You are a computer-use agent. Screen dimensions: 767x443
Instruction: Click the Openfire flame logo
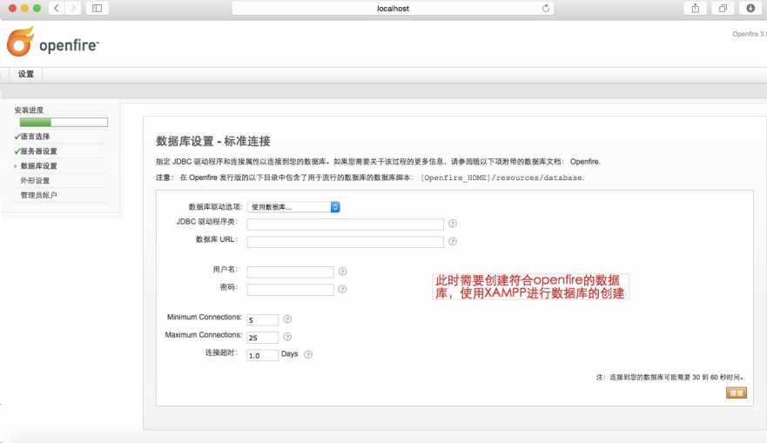(20, 42)
